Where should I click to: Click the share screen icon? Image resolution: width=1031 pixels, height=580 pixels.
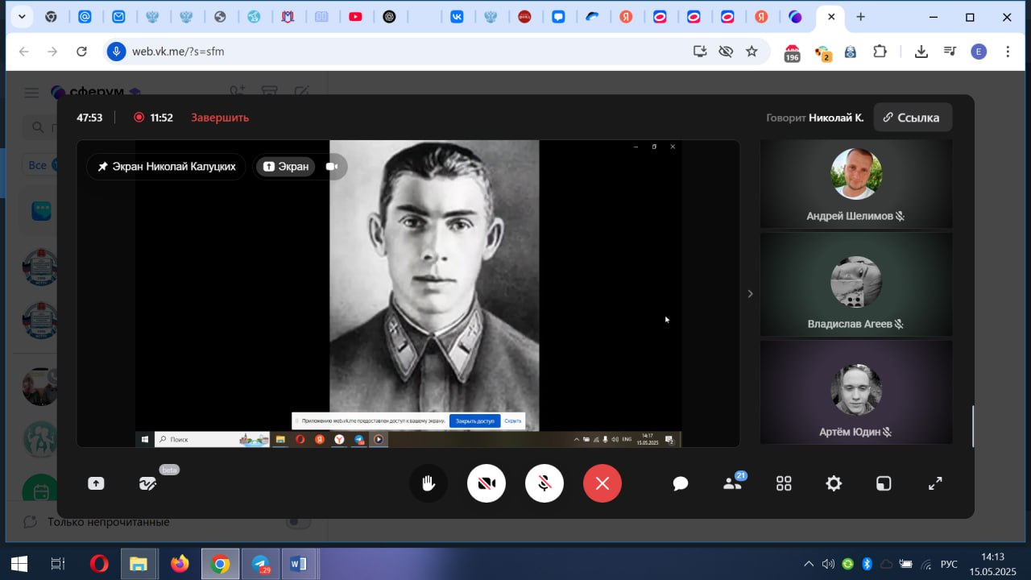pyautogui.click(x=96, y=483)
